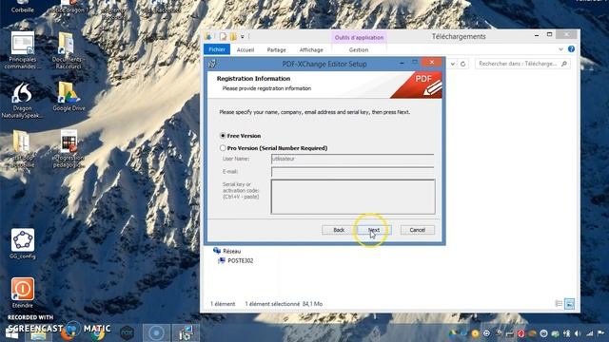Viewport: 609px width, 342px height.
Task: Select Google Drive desktop icon
Action: [69, 97]
